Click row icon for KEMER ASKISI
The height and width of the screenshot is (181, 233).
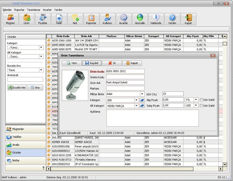coord(49,142)
